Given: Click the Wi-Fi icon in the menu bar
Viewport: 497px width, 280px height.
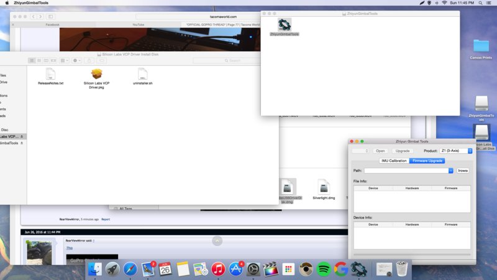Looking at the screenshot, I should pos(444,3).
